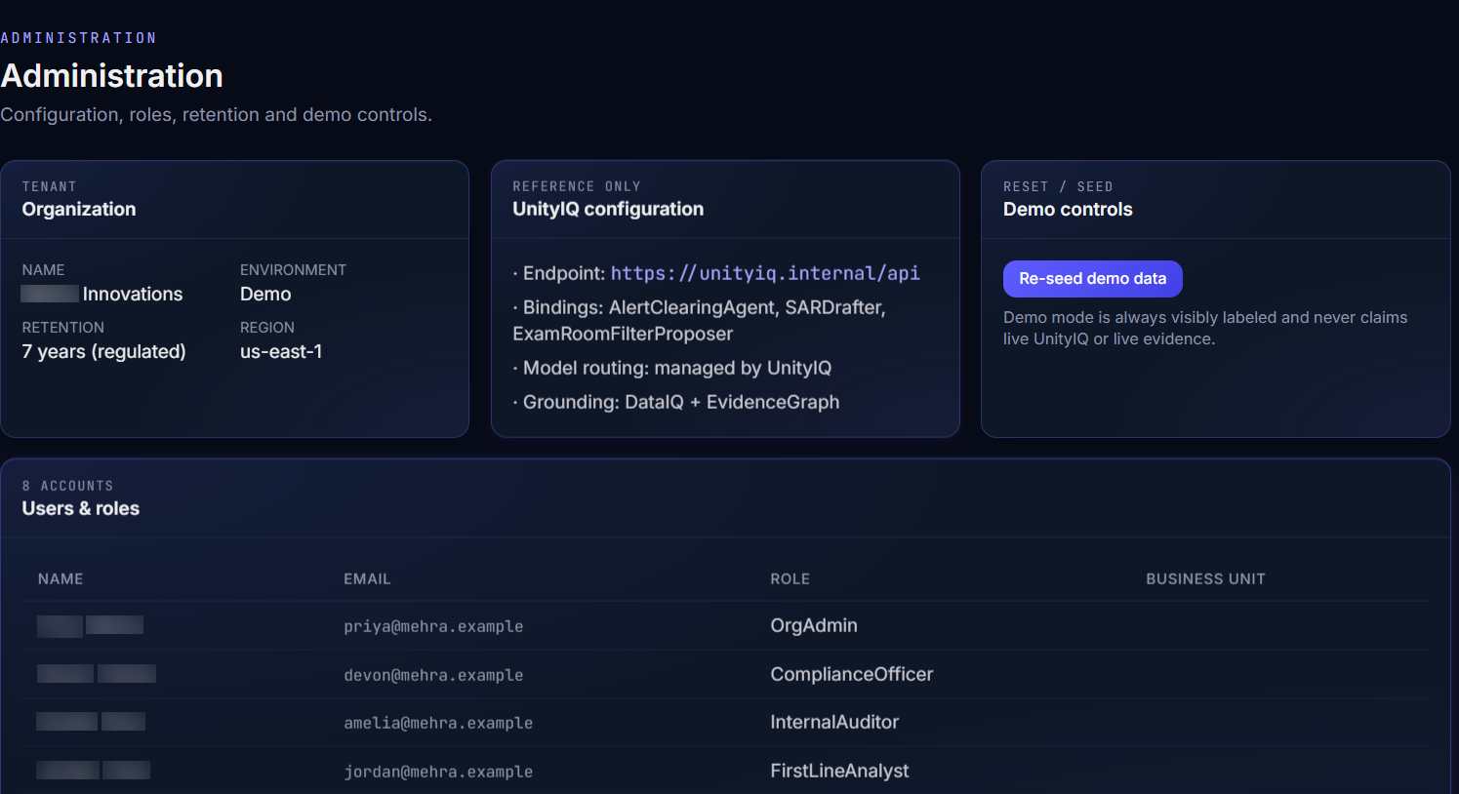Click the Organization card title

coord(79,209)
